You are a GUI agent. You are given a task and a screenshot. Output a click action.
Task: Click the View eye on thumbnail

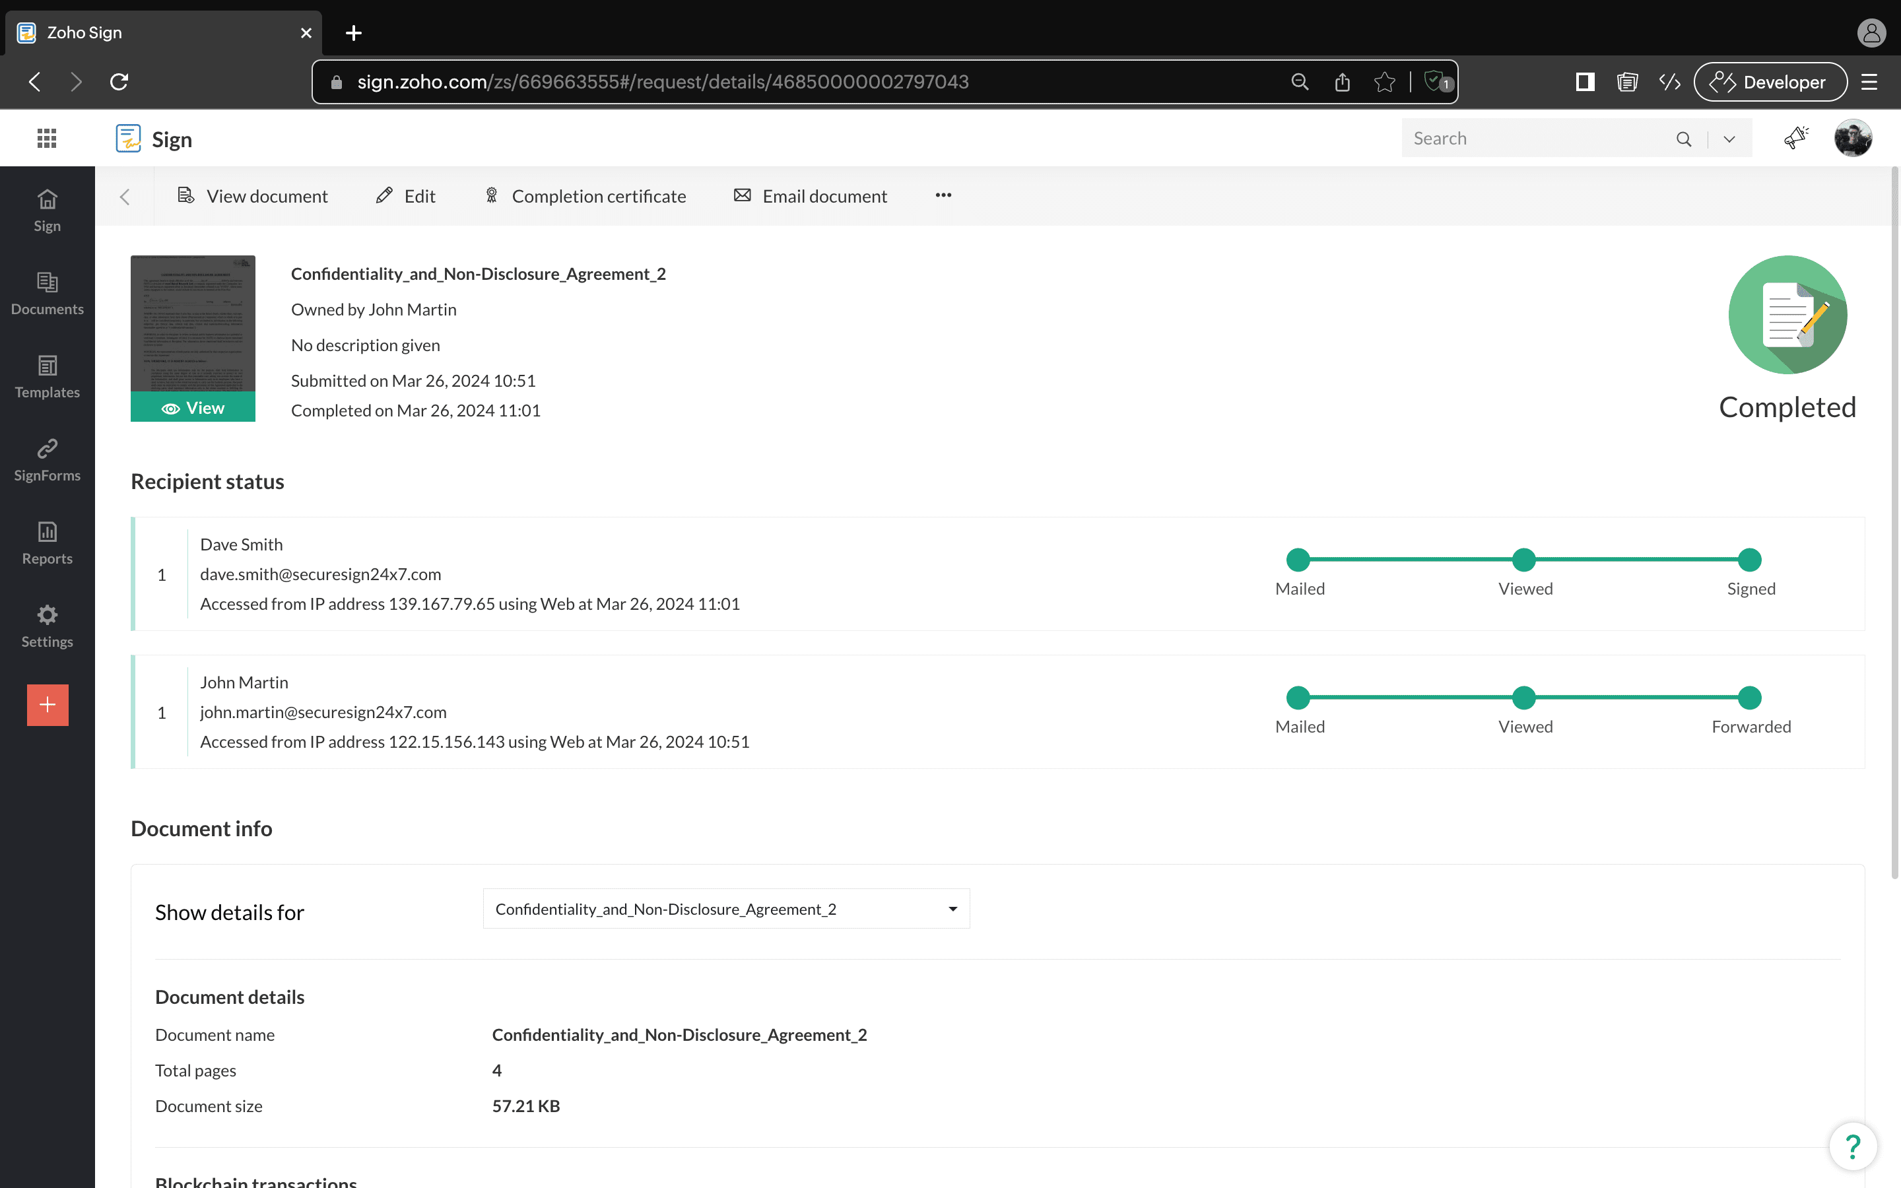tap(193, 408)
